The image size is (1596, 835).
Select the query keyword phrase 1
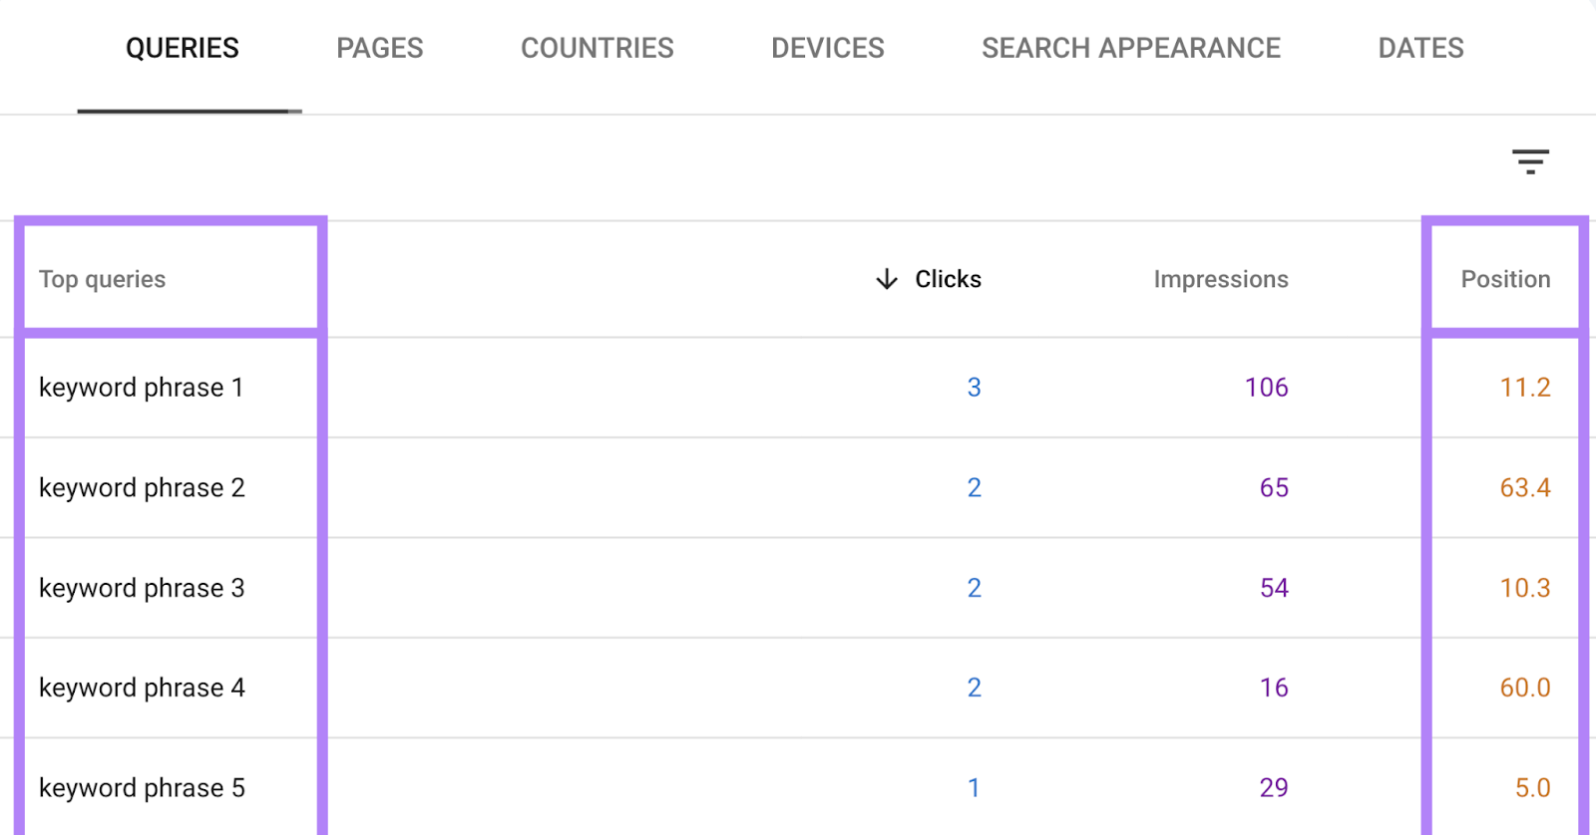[141, 388]
